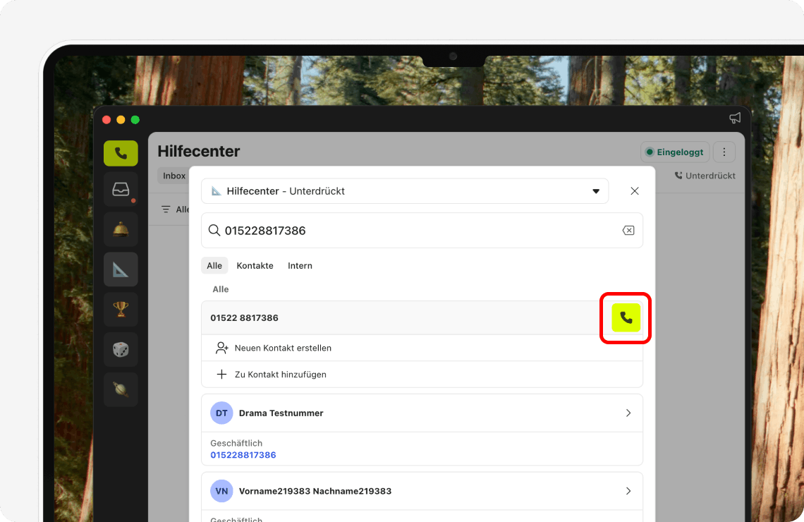Toggle the Eingeloggt status pill
The height and width of the screenshot is (522, 804).
pyautogui.click(x=674, y=152)
